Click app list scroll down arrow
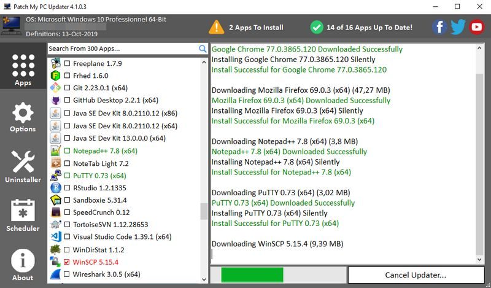This screenshot has height=288, width=491. 204,279
